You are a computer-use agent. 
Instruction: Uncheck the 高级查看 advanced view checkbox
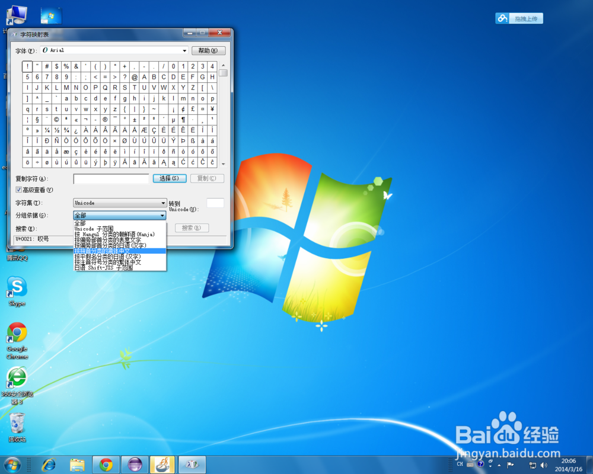pyautogui.click(x=20, y=189)
